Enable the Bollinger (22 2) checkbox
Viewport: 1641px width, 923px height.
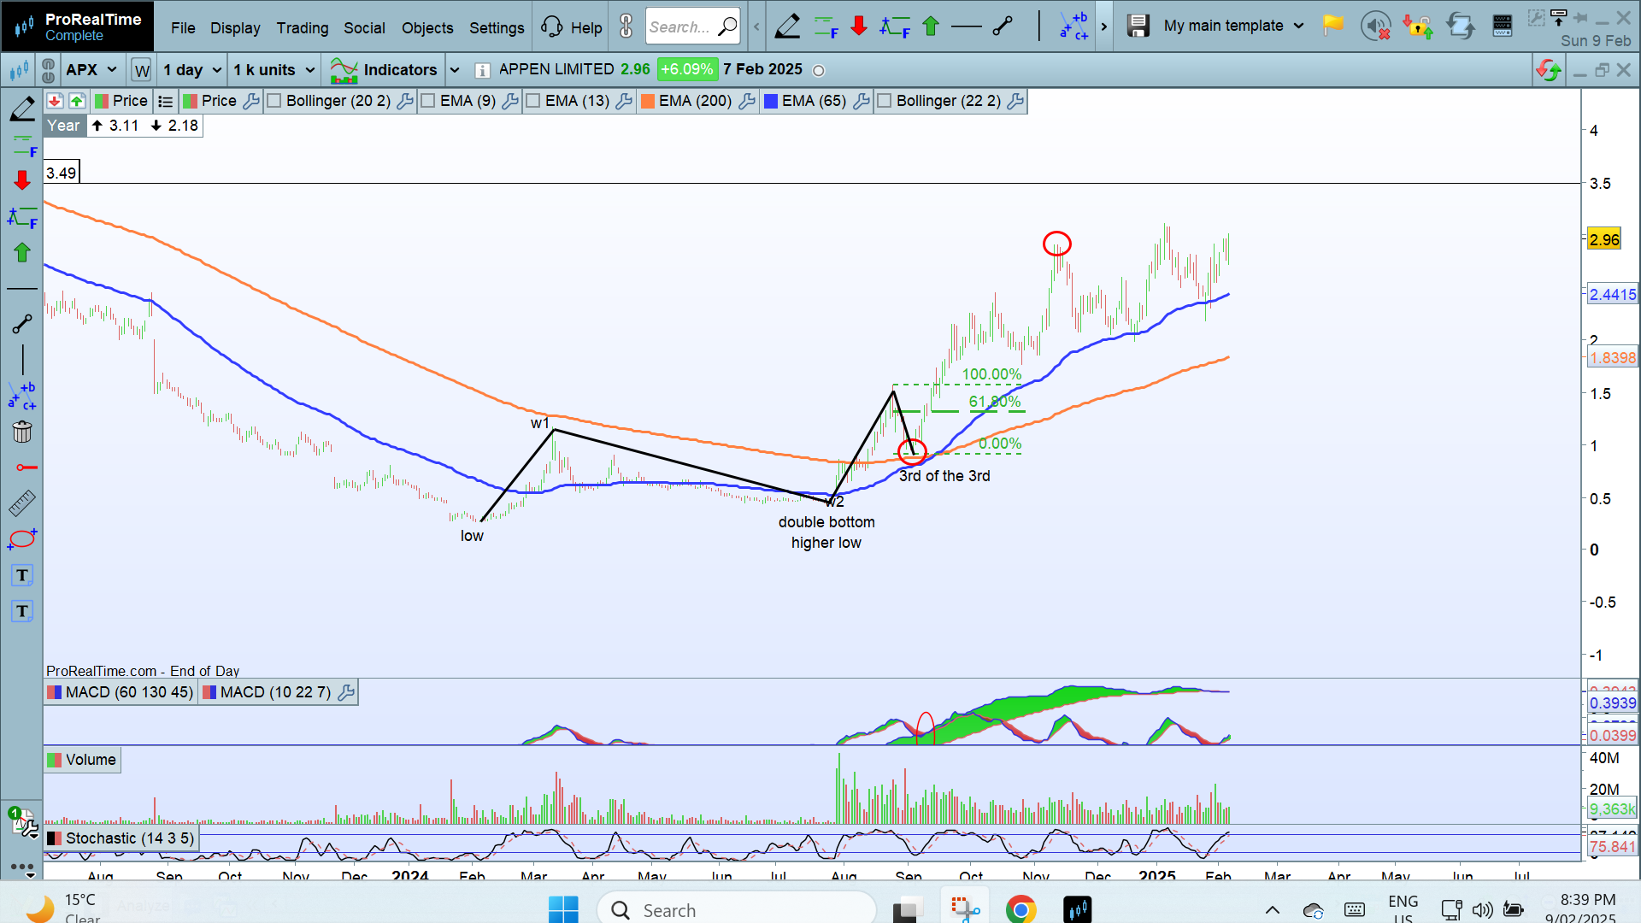(885, 101)
